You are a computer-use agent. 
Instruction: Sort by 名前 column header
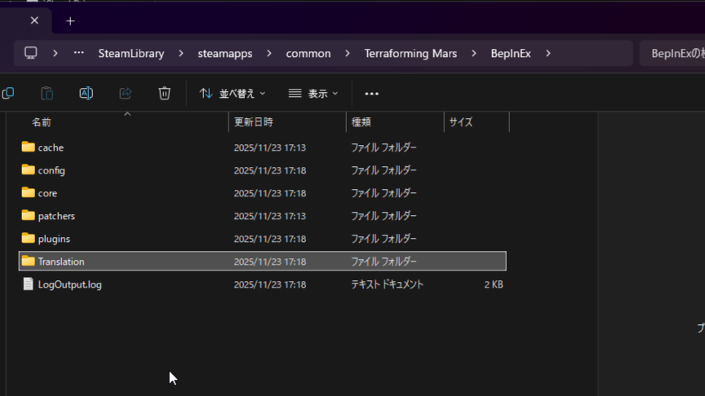pyautogui.click(x=42, y=122)
